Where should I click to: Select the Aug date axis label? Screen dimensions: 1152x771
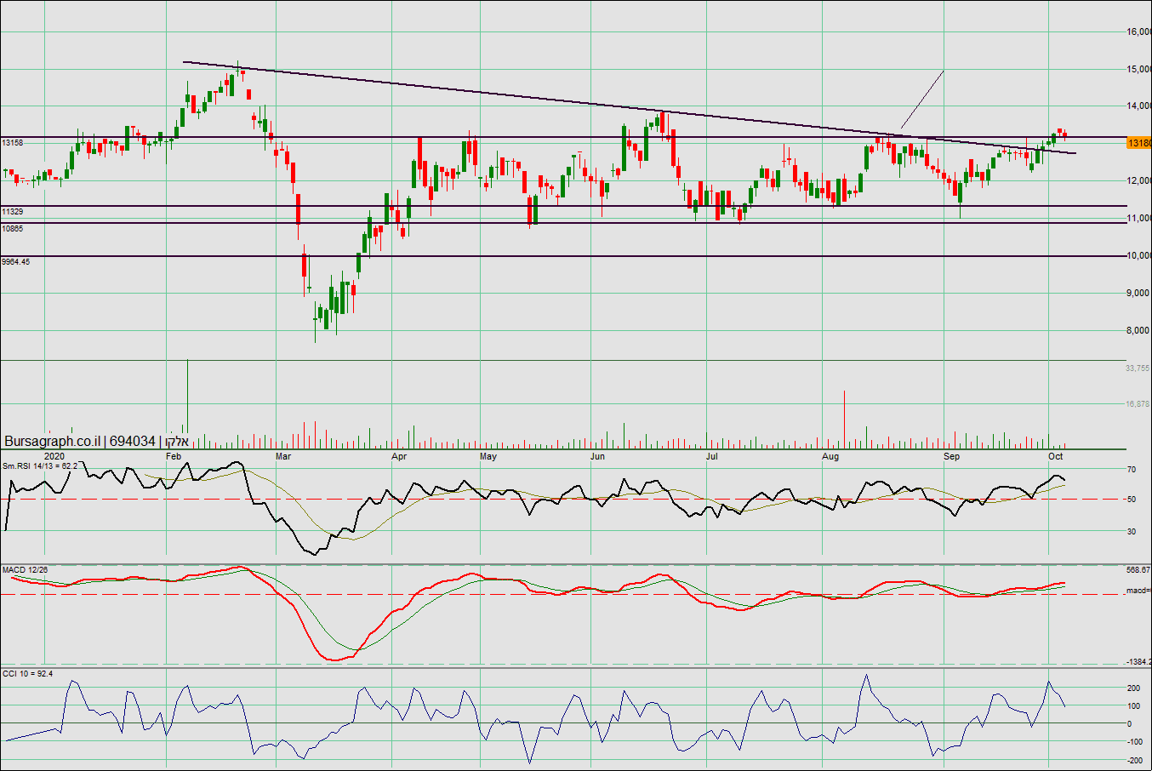[830, 457]
